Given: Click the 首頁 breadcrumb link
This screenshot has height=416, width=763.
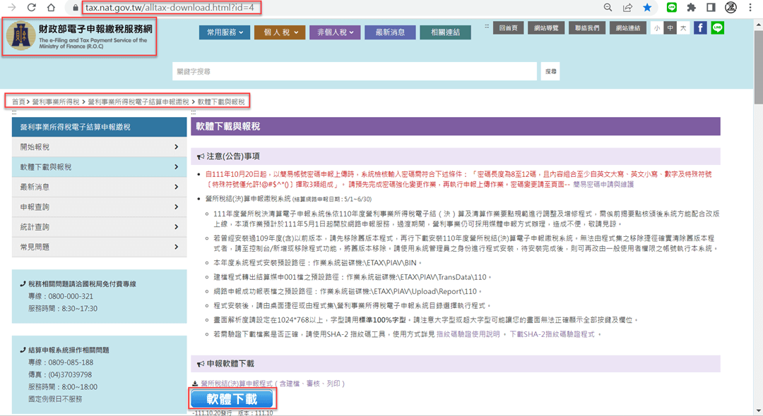Looking at the screenshot, I should pos(18,102).
